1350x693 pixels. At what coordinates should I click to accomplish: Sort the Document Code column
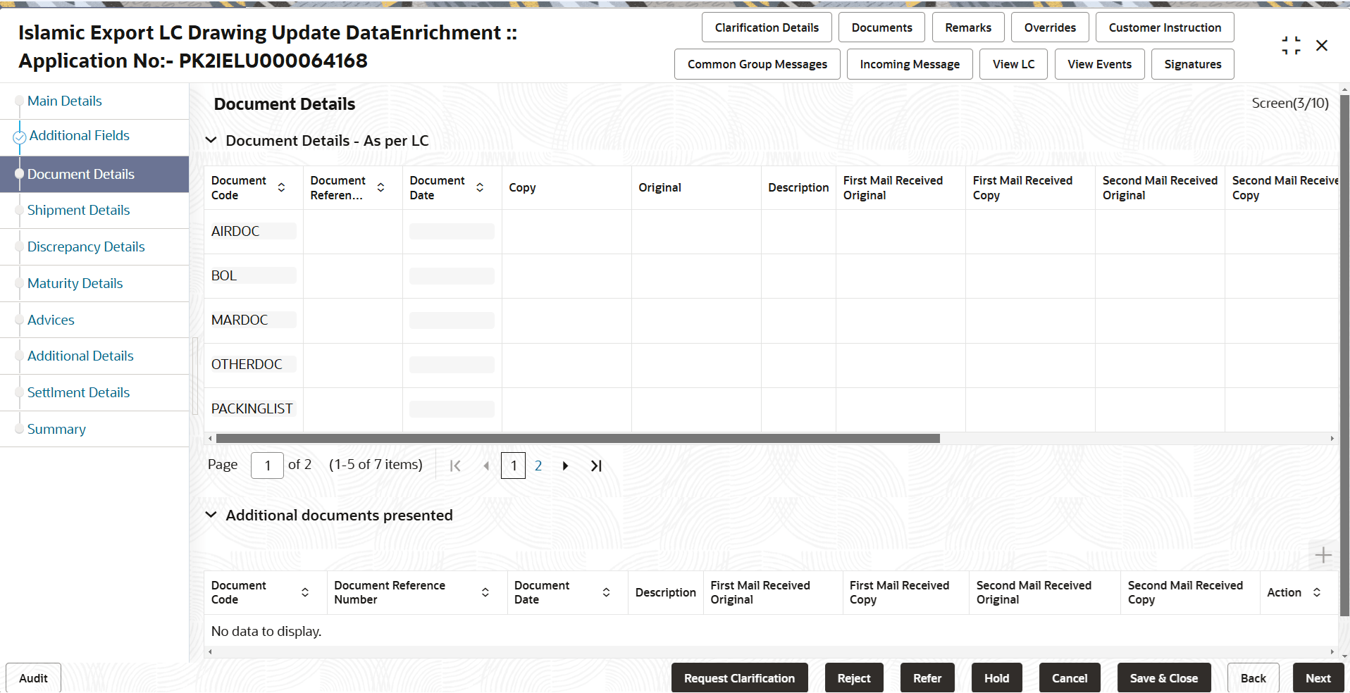pyautogui.click(x=281, y=187)
